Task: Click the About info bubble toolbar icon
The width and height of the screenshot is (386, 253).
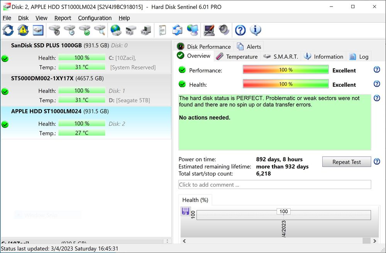Action: [256, 30]
